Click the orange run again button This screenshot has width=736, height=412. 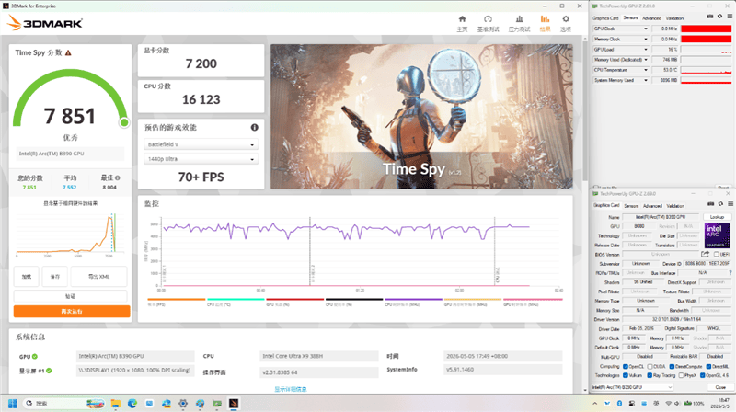tap(72, 312)
